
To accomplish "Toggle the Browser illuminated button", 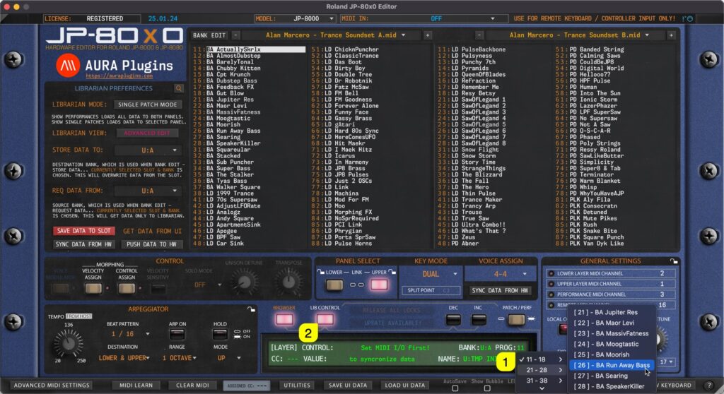I will click(x=284, y=319).
